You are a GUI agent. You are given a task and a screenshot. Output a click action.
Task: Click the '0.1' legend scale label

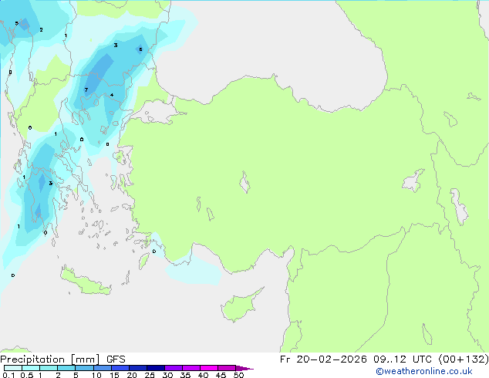click(8, 375)
